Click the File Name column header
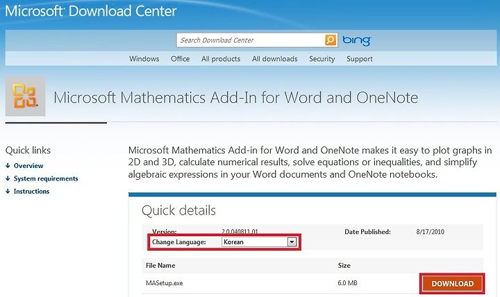 tap(160, 266)
